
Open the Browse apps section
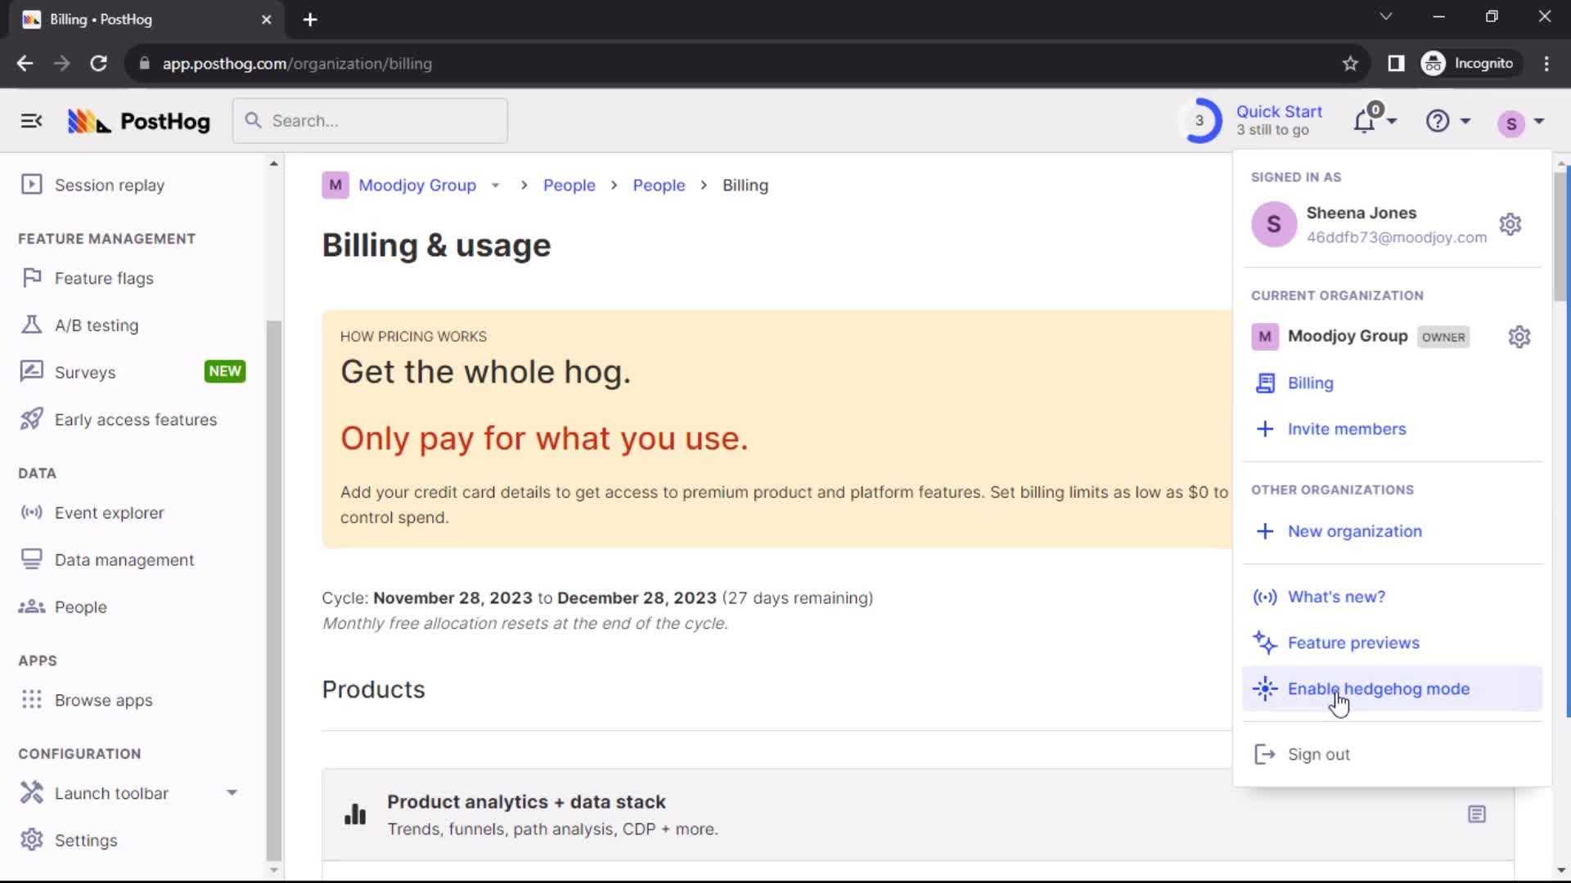(x=102, y=699)
